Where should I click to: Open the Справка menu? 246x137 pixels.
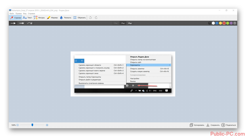[x=31, y=14]
